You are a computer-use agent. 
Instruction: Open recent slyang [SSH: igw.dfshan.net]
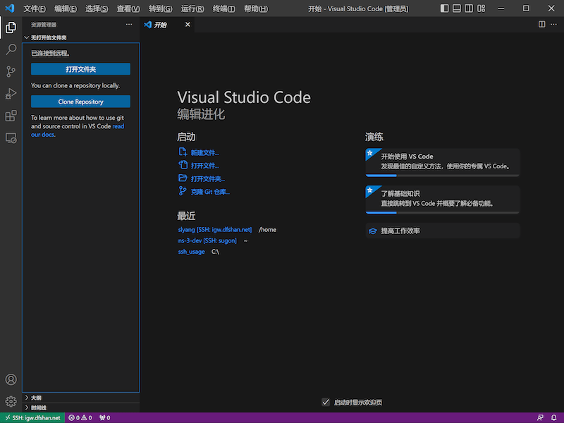pyautogui.click(x=215, y=230)
